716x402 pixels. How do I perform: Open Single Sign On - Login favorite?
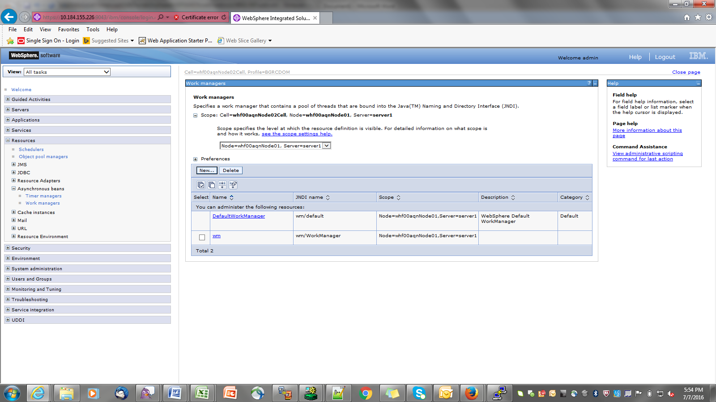pos(48,41)
